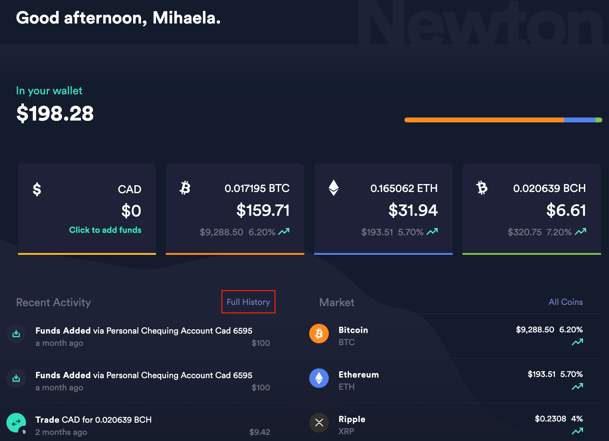Open All Coins market list
Image resolution: width=609 pixels, height=441 pixels.
[566, 302]
